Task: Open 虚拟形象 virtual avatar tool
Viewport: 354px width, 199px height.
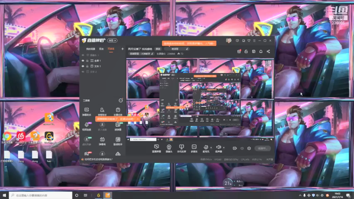Action: tap(86, 141)
